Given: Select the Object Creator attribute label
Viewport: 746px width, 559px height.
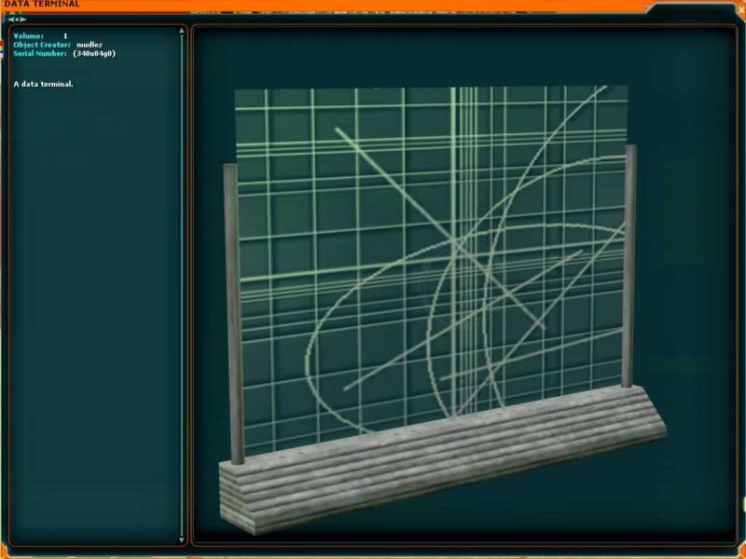Looking at the screenshot, I should (x=41, y=45).
